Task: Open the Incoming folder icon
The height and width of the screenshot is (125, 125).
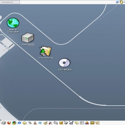Action: [x=45, y=51]
